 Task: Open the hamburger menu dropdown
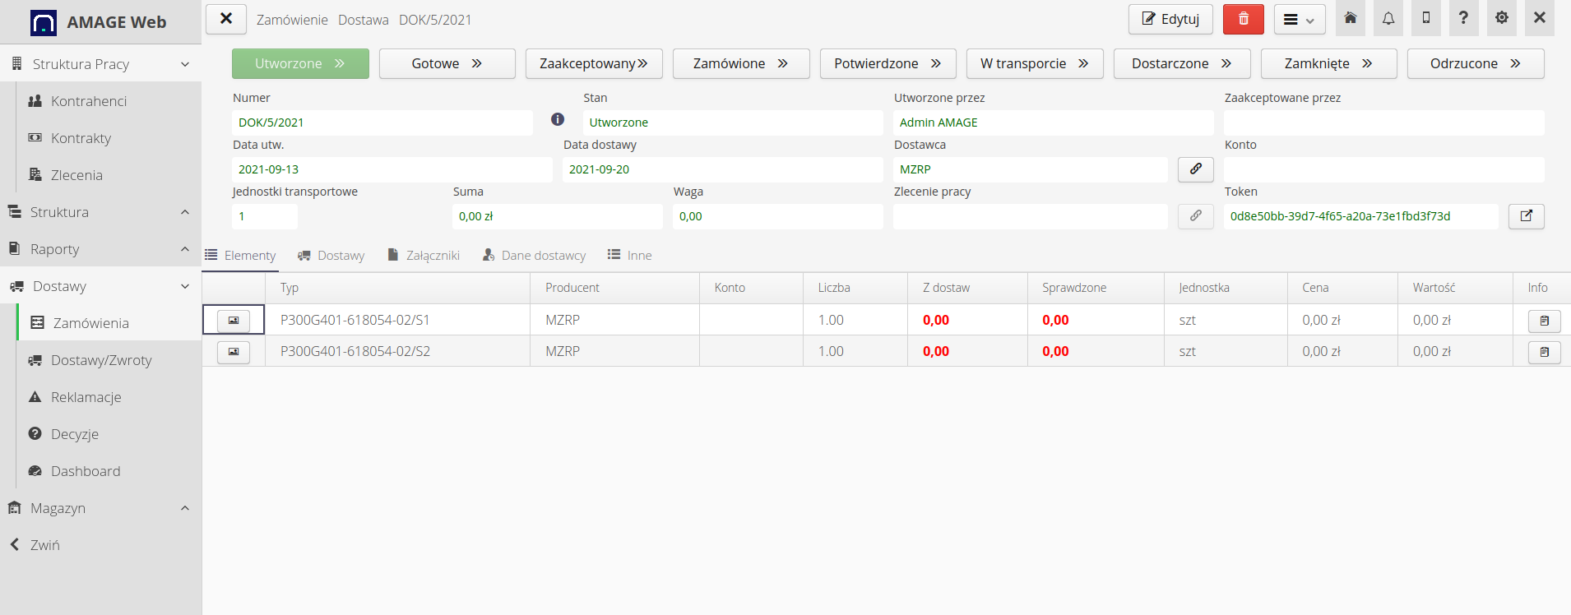pyautogui.click(x=1299, y=20)
